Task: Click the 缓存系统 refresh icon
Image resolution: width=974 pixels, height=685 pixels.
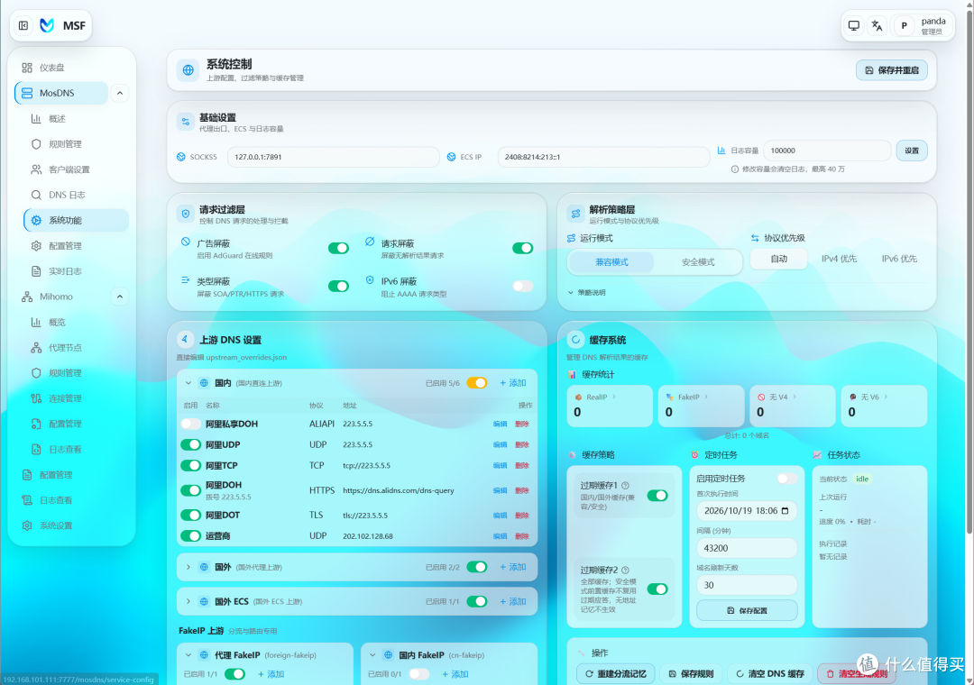Action: [575, 339]
